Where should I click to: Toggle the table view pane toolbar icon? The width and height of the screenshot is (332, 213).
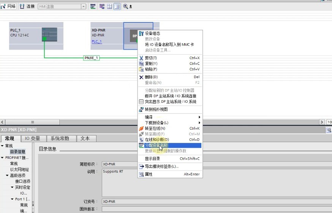coord(117,6)
